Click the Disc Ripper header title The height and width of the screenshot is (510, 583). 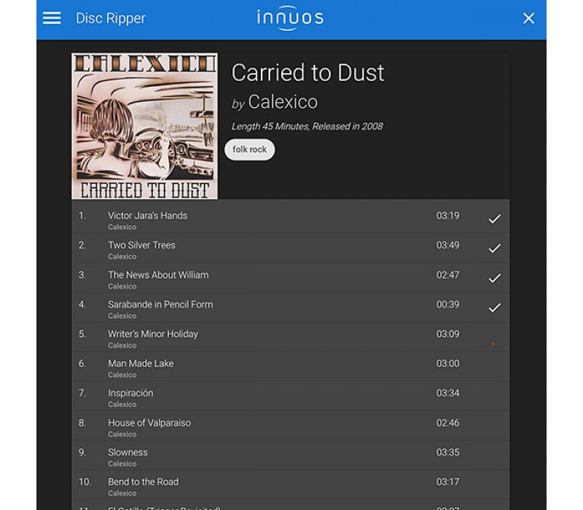coord(111,18)
